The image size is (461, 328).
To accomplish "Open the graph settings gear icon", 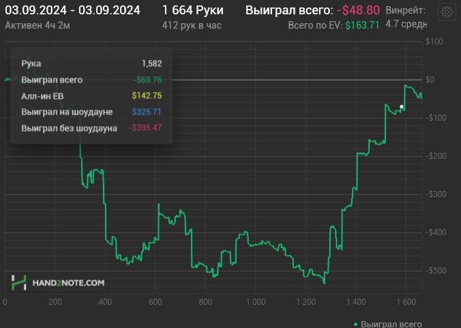I will click(447, 12).
